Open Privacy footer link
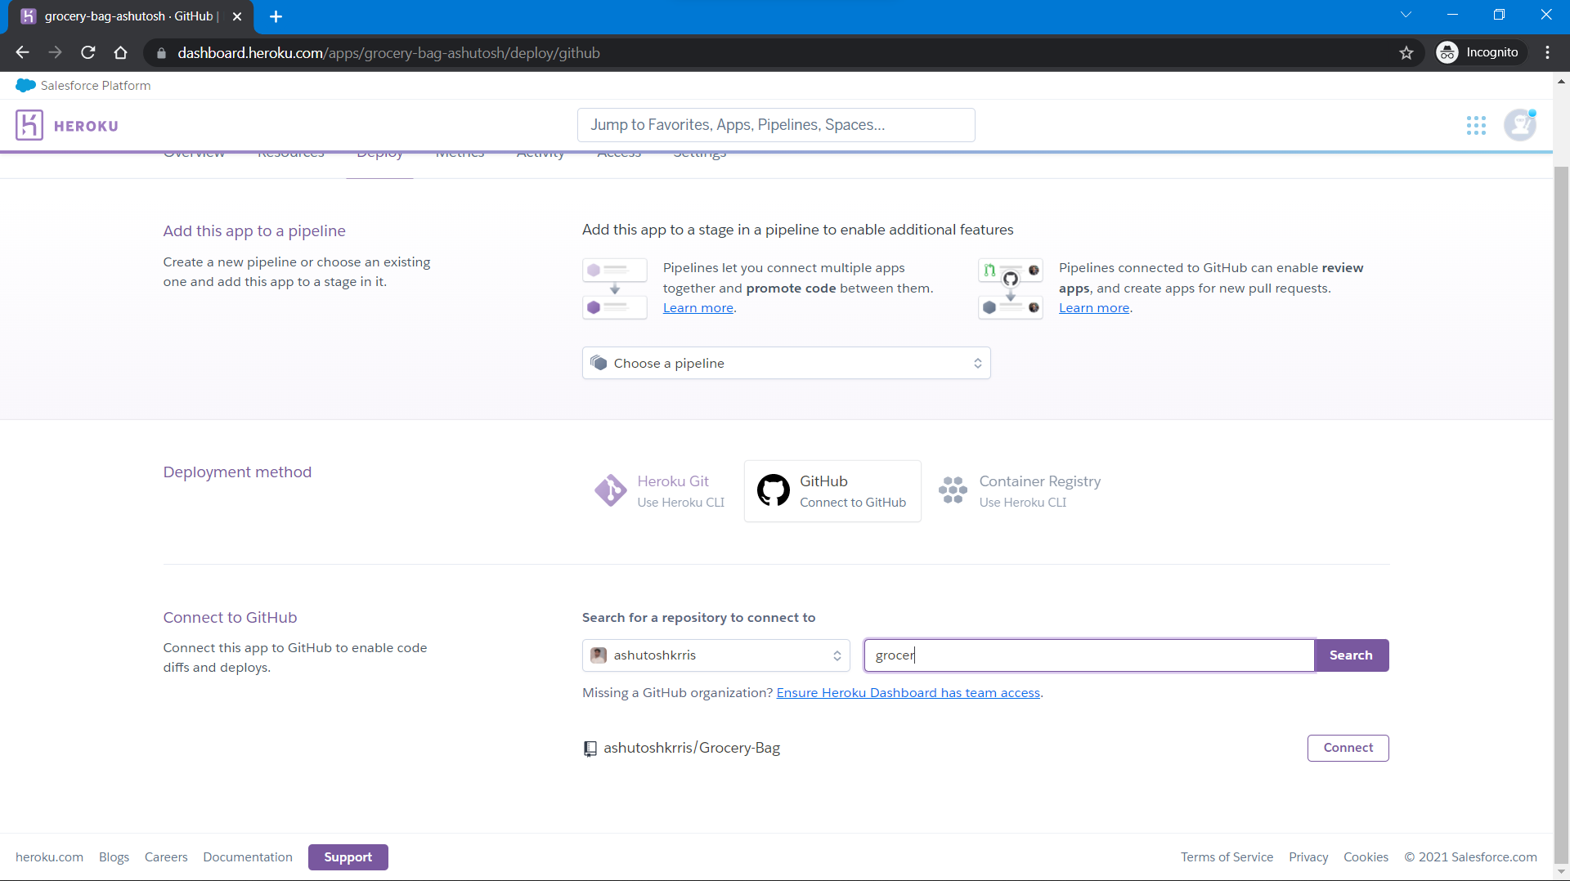Viewport: 1570px width, 881px height. tap(1308, 857)
